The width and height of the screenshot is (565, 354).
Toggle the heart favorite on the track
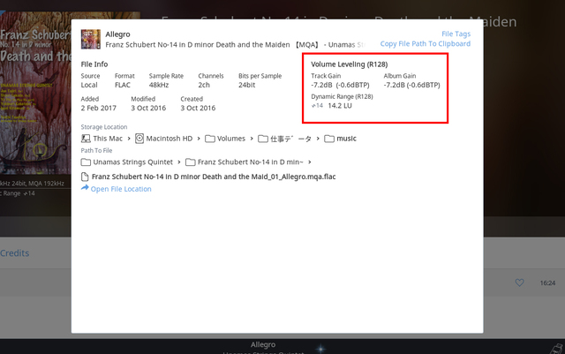pos(520,282)
